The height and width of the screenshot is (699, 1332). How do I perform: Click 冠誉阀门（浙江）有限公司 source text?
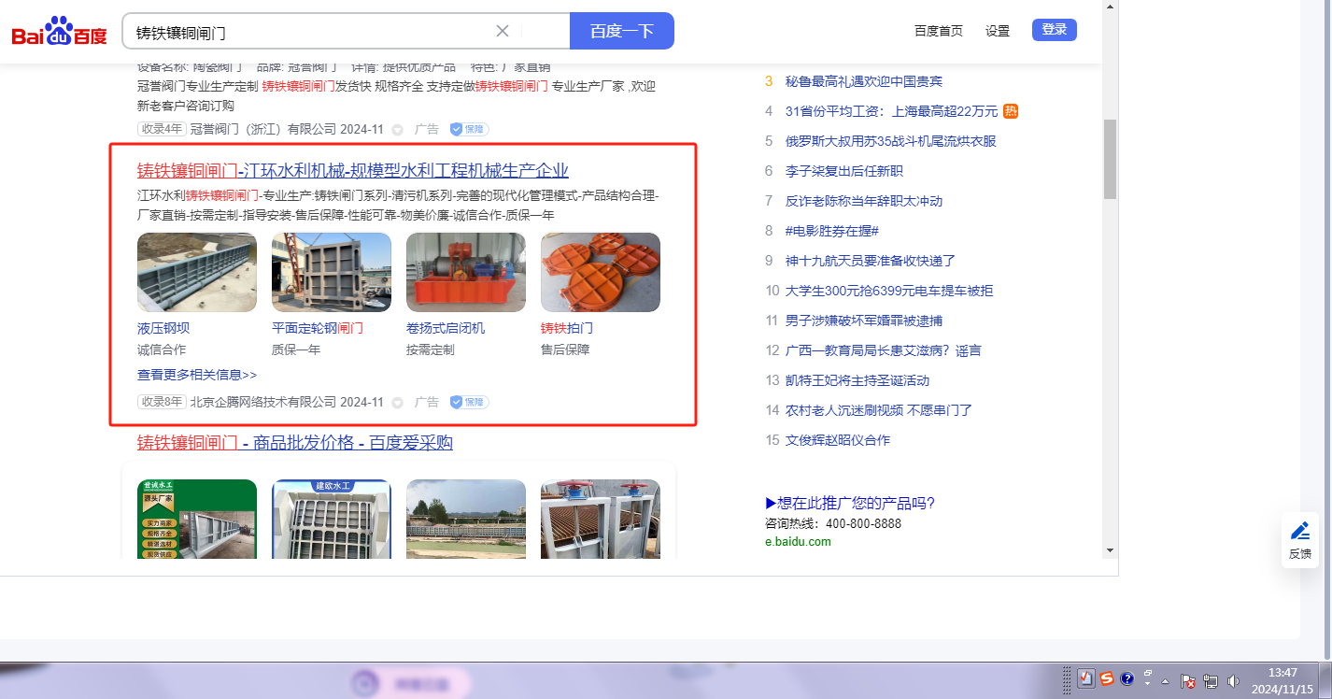tap(262, 129)
